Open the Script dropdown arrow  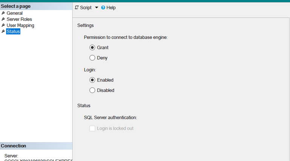click(x=96, y=8)
